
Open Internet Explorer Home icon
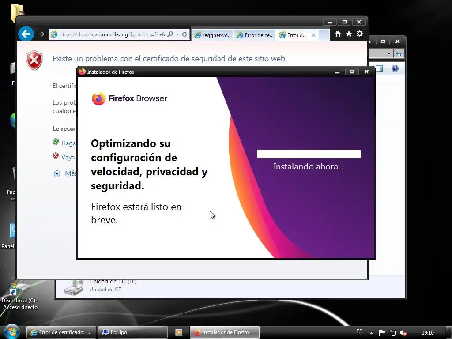338,34
